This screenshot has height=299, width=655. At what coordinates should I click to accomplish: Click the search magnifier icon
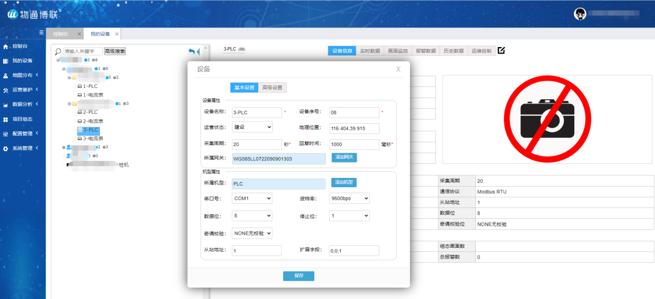coord(58,51)
